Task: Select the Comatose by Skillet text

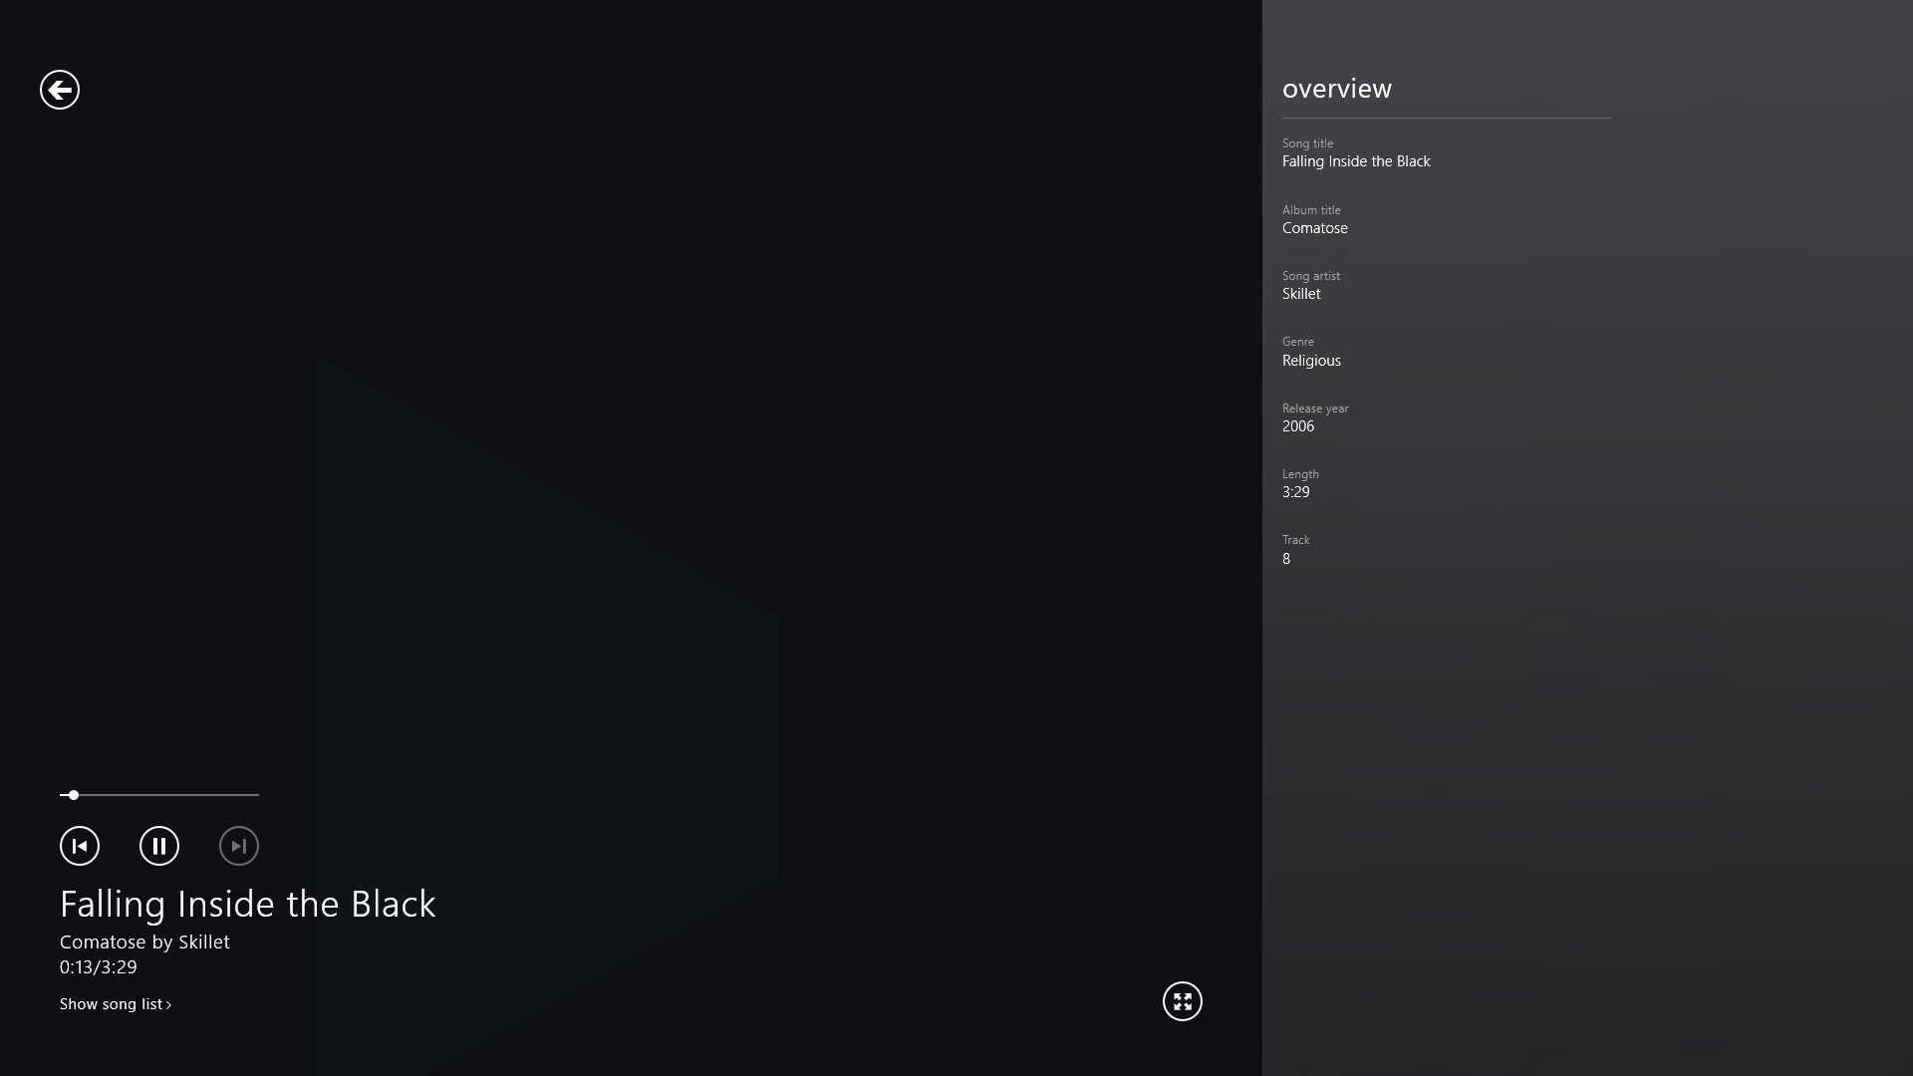Action: [x=144, y=941]
